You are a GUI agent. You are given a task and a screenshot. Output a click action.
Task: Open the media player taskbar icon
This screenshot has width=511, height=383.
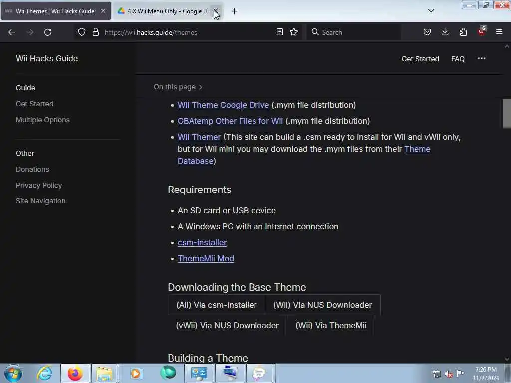(x=136, y=373)
